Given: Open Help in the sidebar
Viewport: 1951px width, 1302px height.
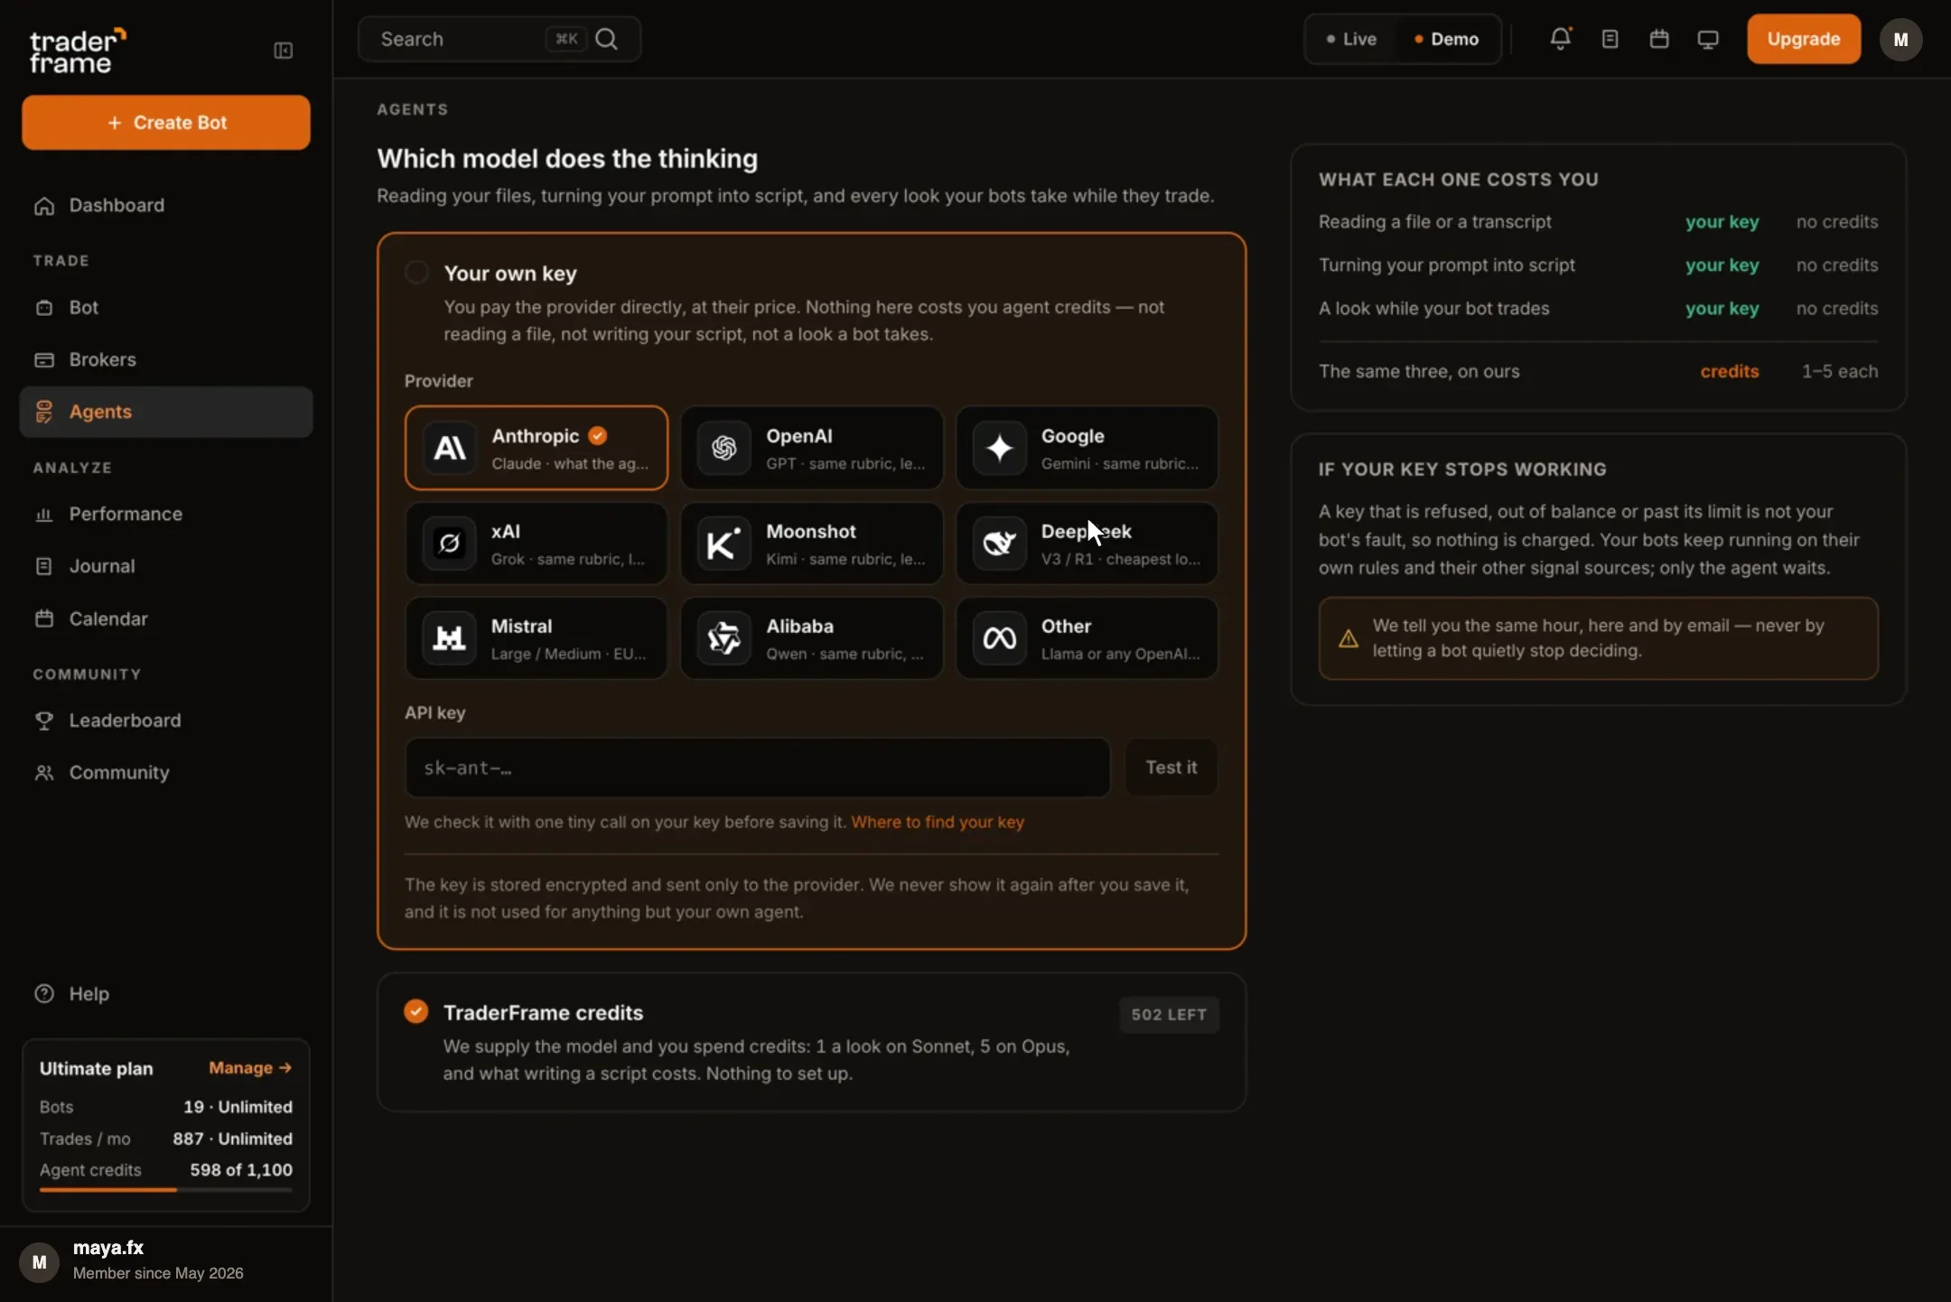Looking at the screenshot, I should click(x=166, y=993).
